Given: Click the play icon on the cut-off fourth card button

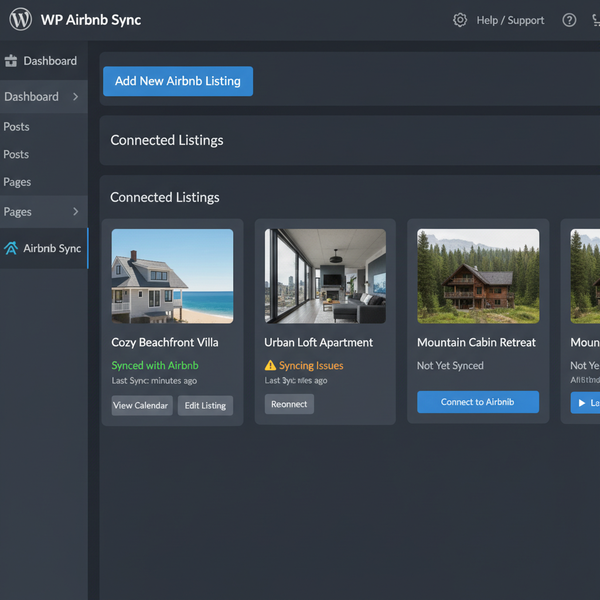Looking at the screenshot, I should 582,403.
